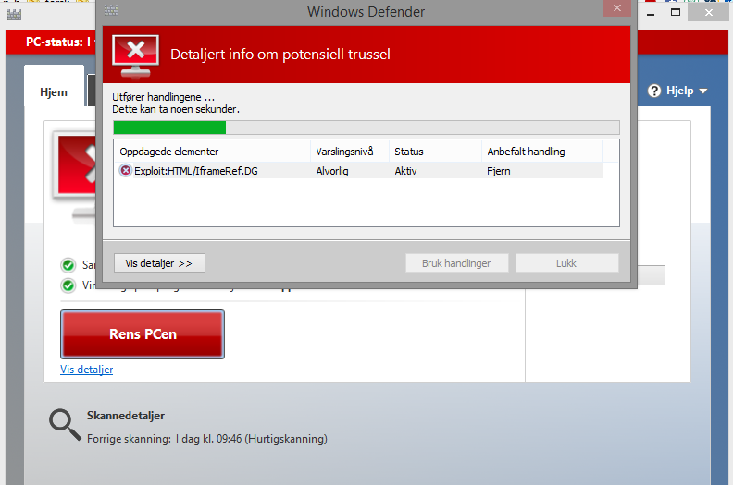The height and width of the screenshot is (485, 733).
Task: Click the Lukk button in dialog
Action: coord(567,263)
